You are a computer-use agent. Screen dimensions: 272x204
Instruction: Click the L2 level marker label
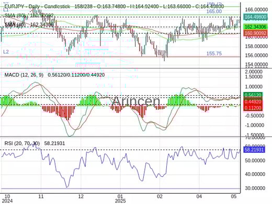[6, 52]
